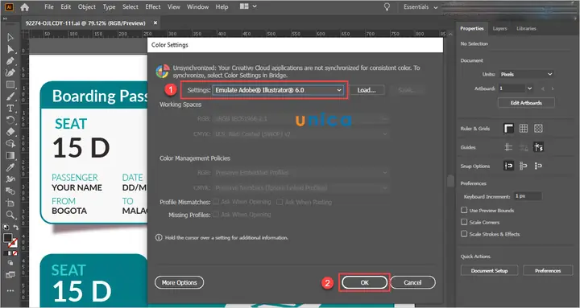Select the Eraser tool
The height and width of the screenshot is (308, 580).
pyautogui.click(x=10, y=132)
